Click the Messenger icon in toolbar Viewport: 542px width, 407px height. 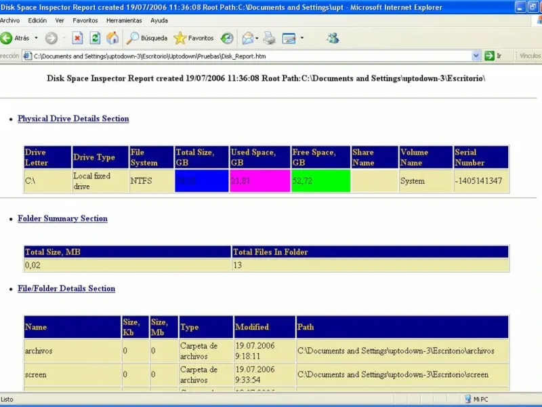(x=332, y=38)
